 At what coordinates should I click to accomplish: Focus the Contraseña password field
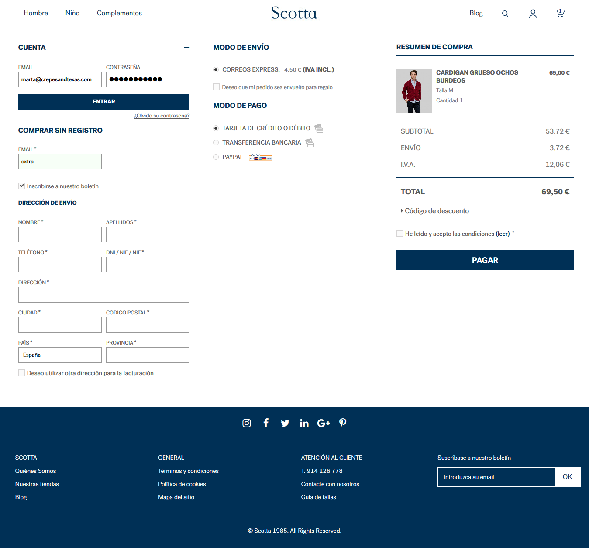click(x=148, y=79)
